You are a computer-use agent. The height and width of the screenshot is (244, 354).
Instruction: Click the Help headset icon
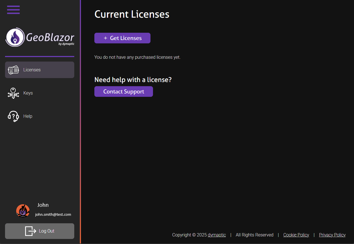13,116
